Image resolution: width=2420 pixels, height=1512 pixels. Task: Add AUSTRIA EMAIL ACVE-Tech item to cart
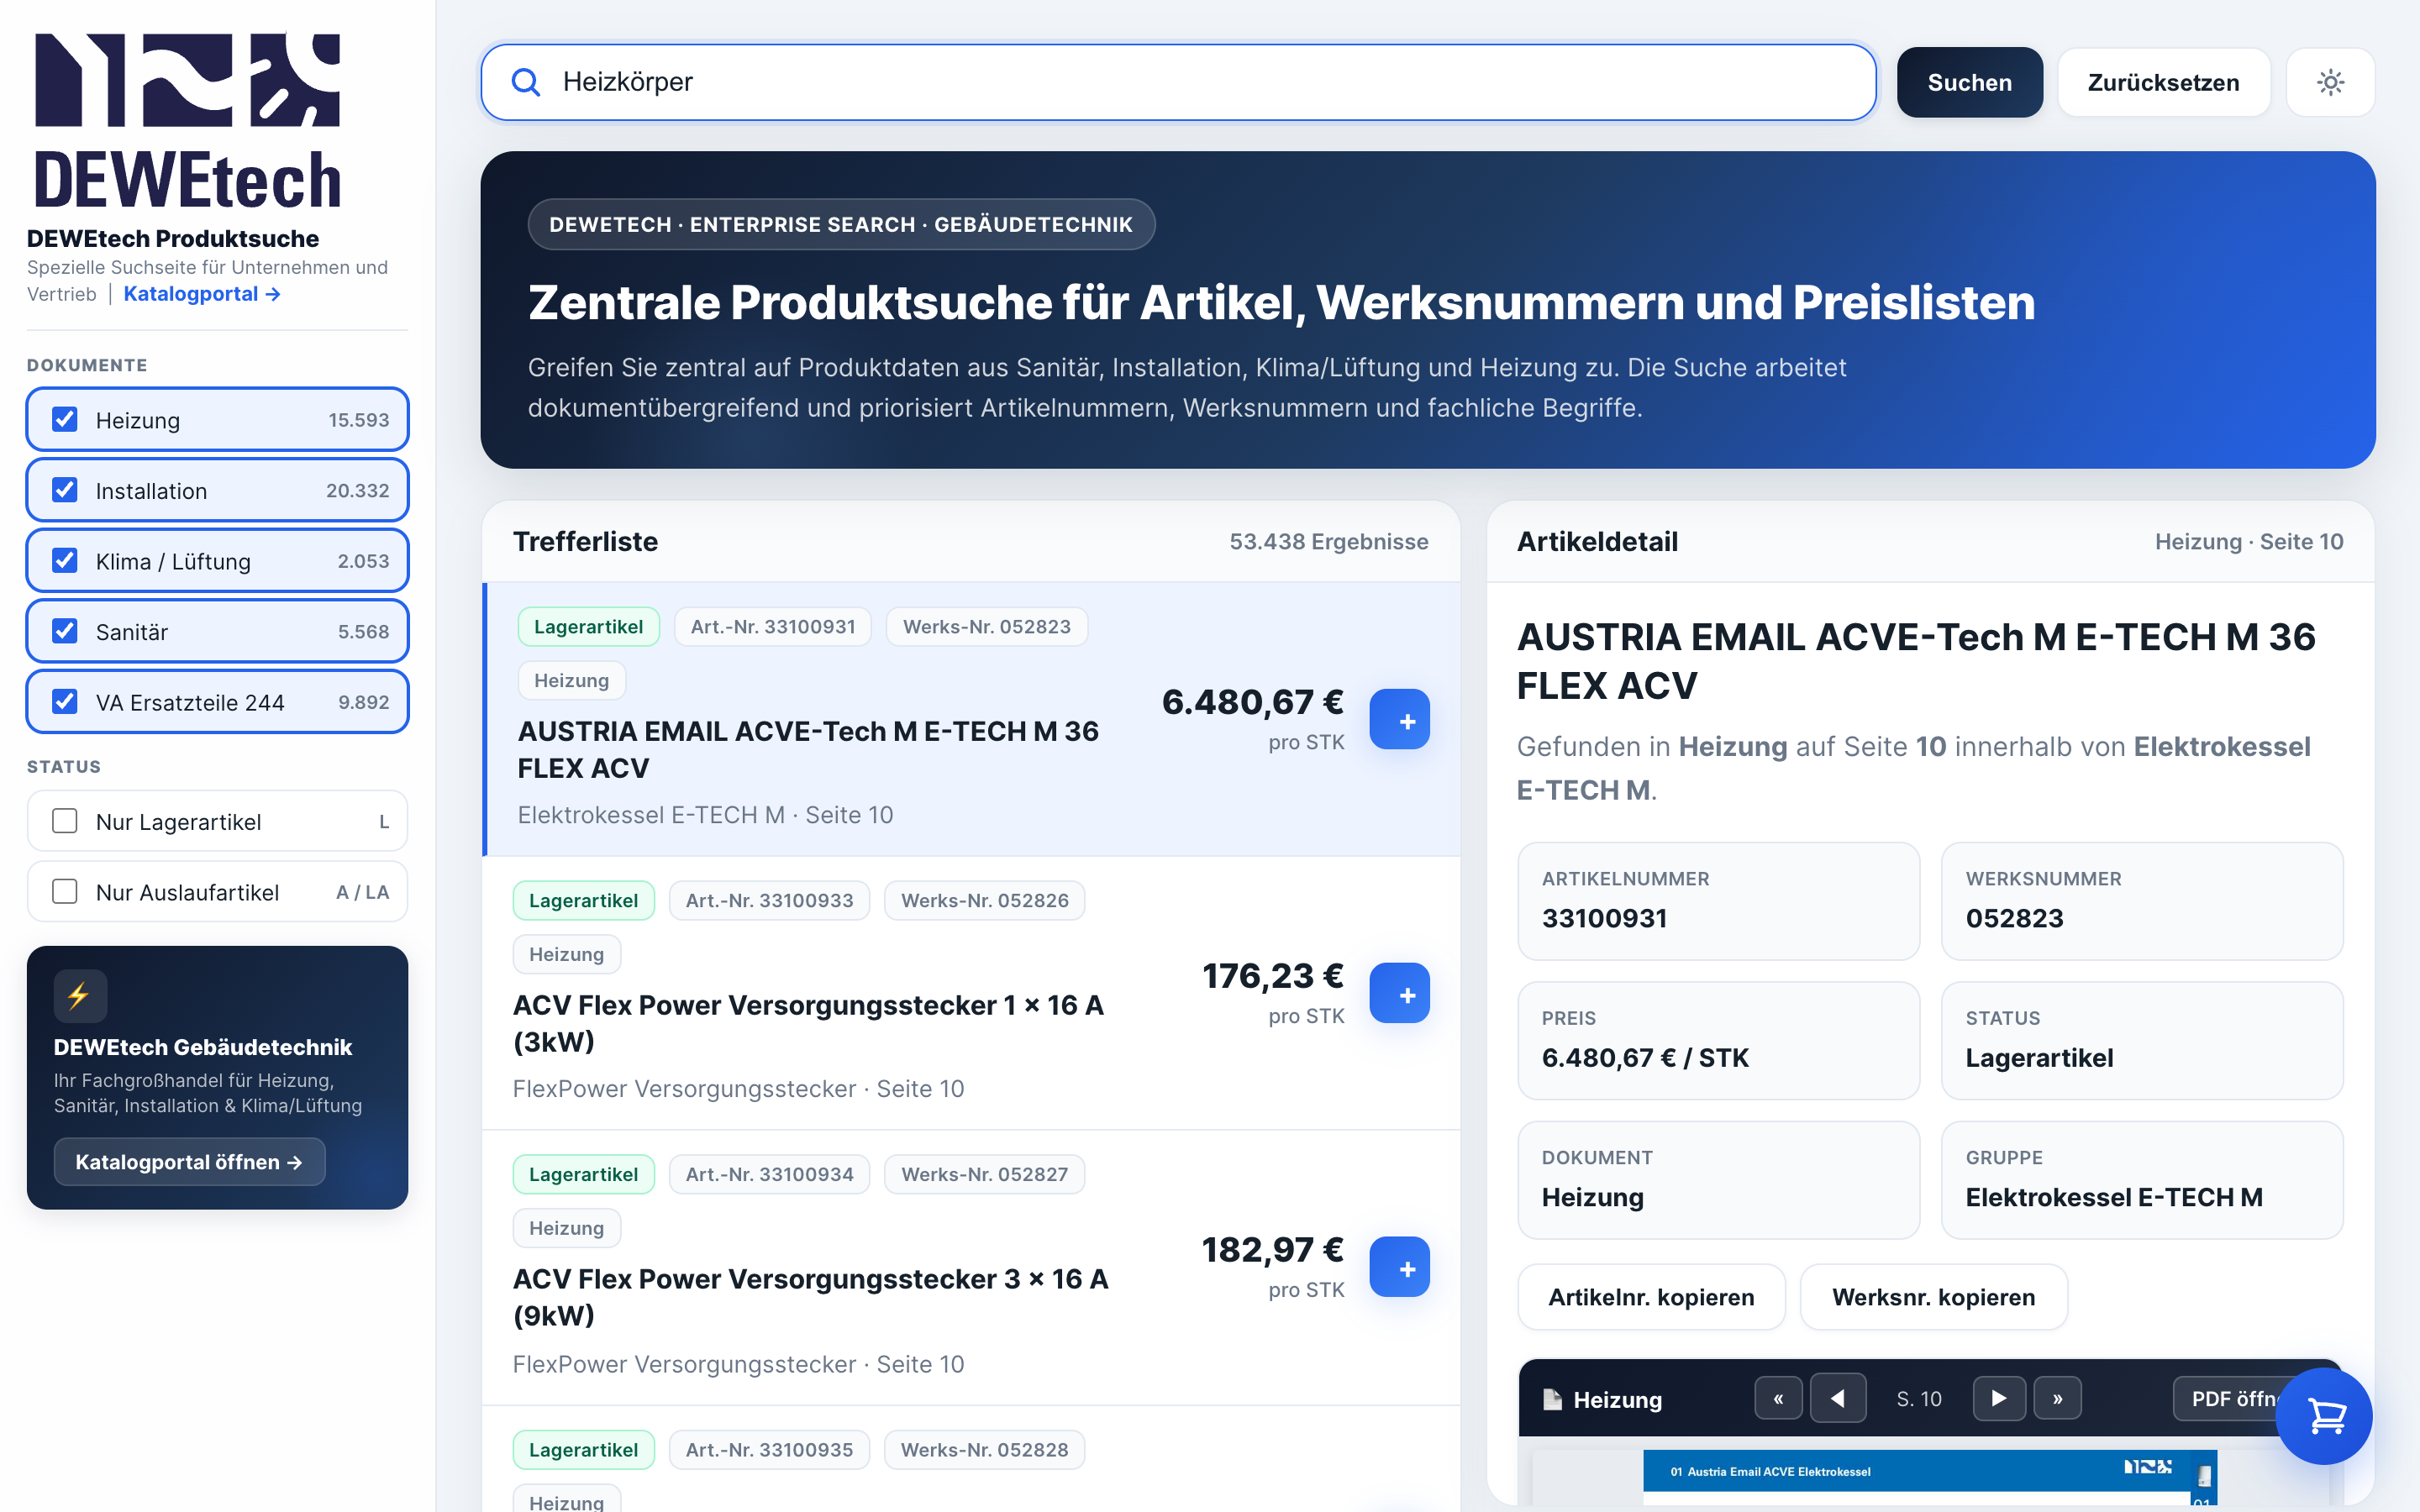(x=1399, y=719)
